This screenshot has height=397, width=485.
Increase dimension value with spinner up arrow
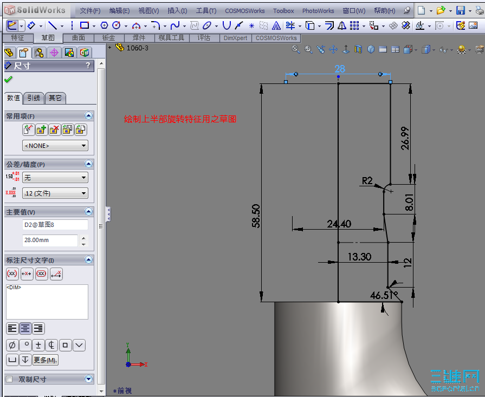pyautogui.click(x=84, y=238)
